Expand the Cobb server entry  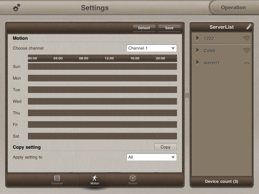pyautogui.click(x=197, y=50)
